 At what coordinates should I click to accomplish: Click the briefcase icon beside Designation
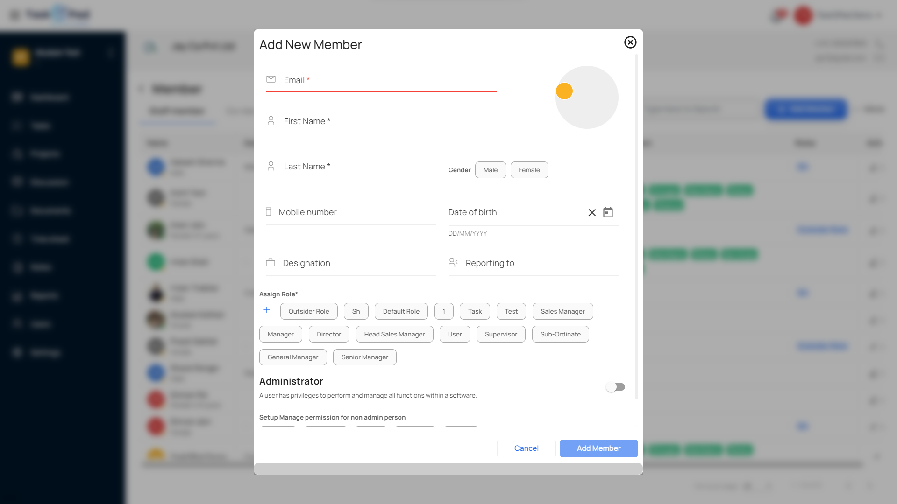271,262
